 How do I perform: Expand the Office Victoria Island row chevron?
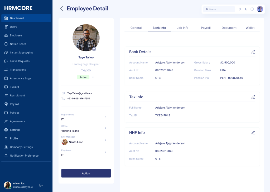(x=105, y=128)
